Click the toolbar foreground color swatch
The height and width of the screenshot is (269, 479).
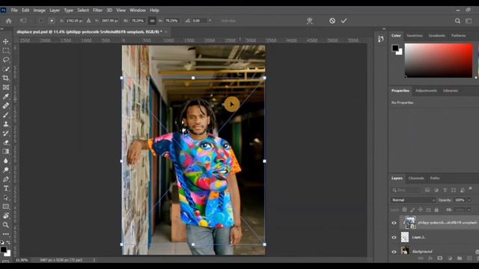[3, 250]
